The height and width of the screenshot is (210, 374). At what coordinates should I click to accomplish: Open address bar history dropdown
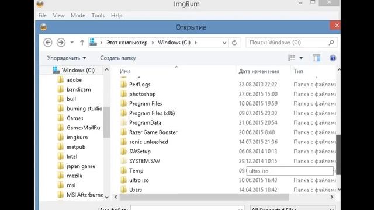(x=224, y=43)
